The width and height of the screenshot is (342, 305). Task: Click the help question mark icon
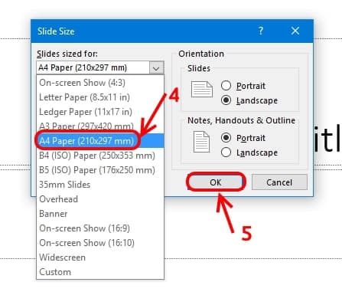(261, 31)
